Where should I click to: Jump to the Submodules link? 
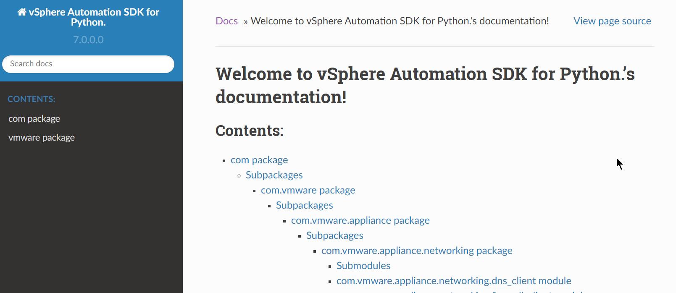click(363, 266)
